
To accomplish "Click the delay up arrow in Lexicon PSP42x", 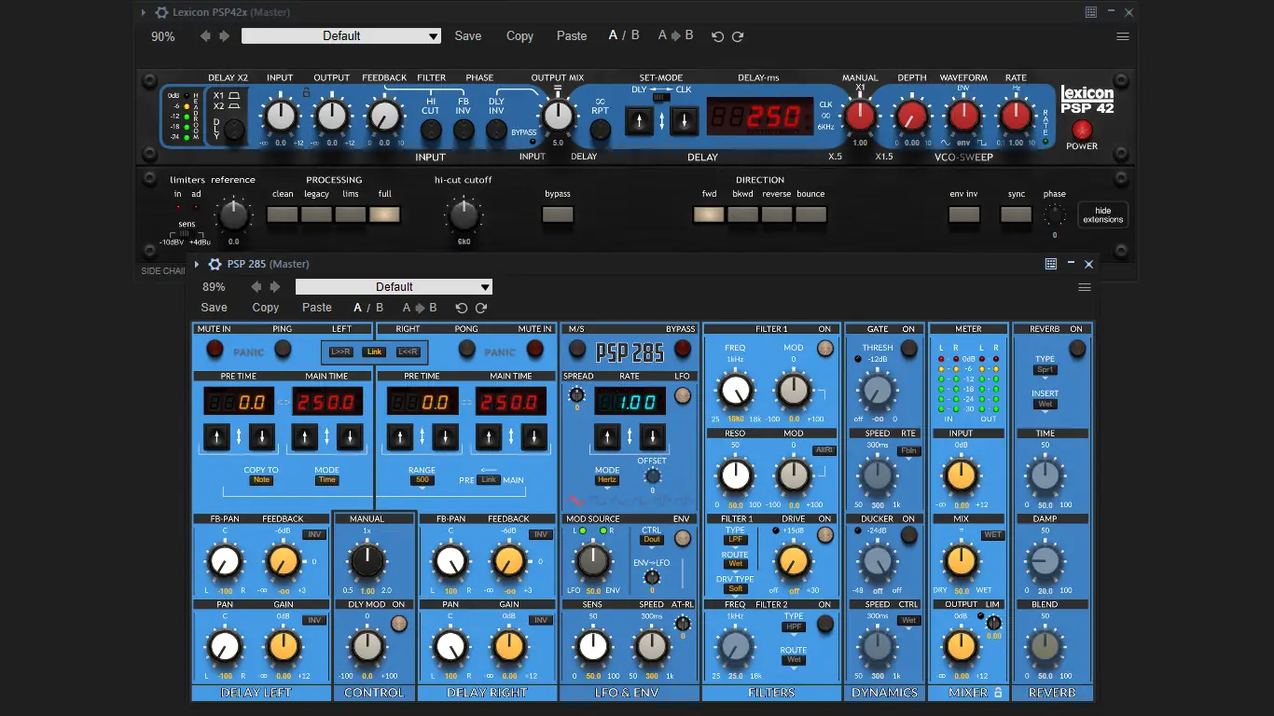I will 639,120.
